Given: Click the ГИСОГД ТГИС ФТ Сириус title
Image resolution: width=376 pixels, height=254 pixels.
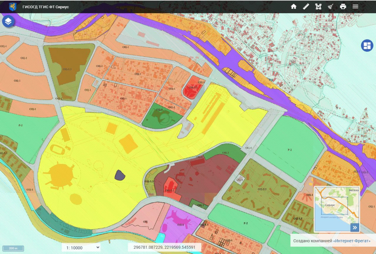Looking at the screenshot, I should click(x=46, y=7).
